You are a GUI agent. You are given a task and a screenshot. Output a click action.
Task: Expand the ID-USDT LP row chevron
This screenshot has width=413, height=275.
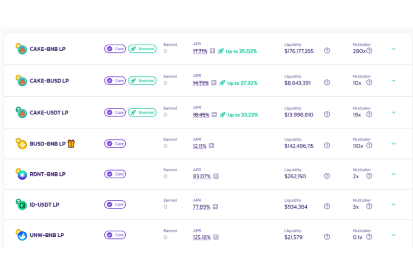(393, 204)
